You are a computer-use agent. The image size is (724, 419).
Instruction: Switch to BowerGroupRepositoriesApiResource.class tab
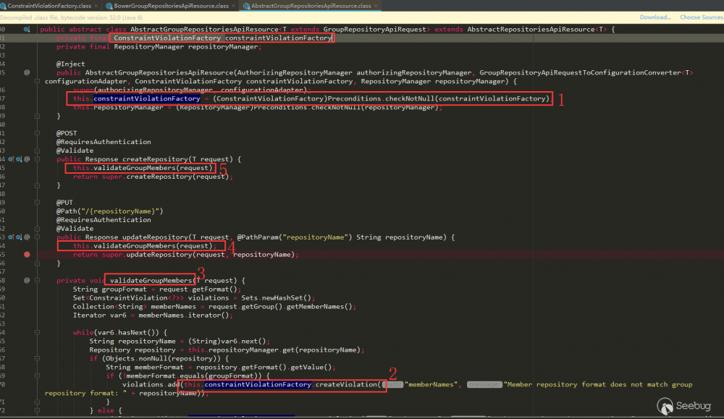172,6
